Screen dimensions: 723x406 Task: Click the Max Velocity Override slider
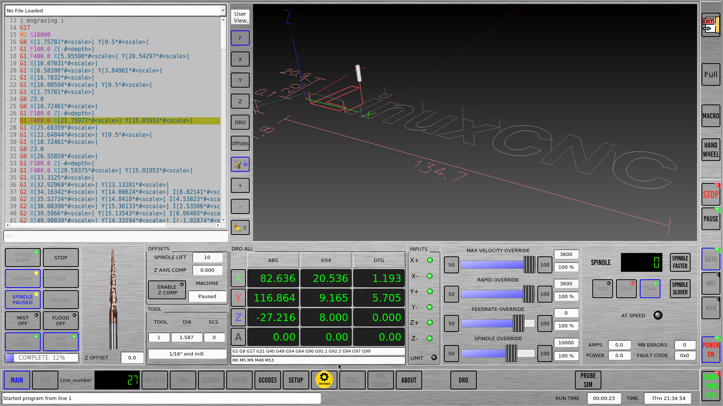pyautogui.click(x=498, y=265)
